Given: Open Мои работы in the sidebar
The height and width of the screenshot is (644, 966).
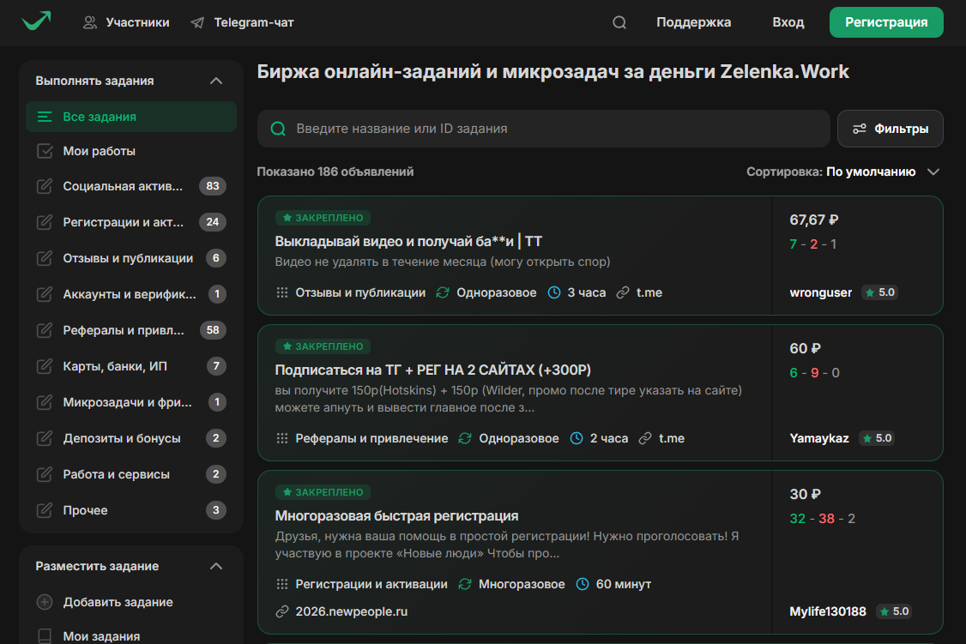Looking at the screenshot, I should [131, 151].
